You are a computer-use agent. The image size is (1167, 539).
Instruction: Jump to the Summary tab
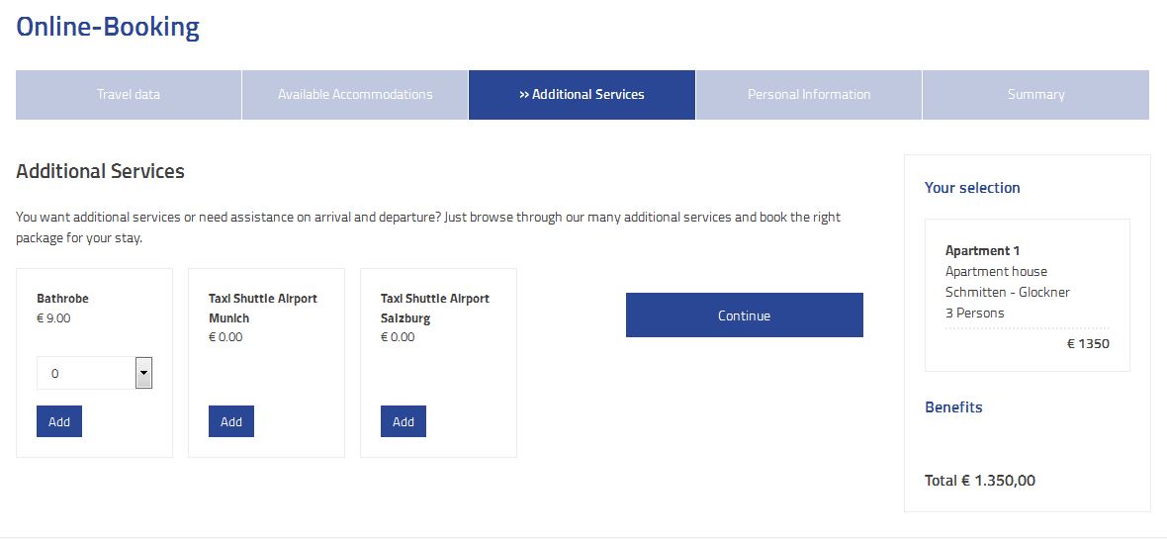[1036, 95]
